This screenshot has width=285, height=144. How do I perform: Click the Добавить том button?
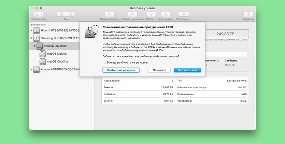pos(187,70)
